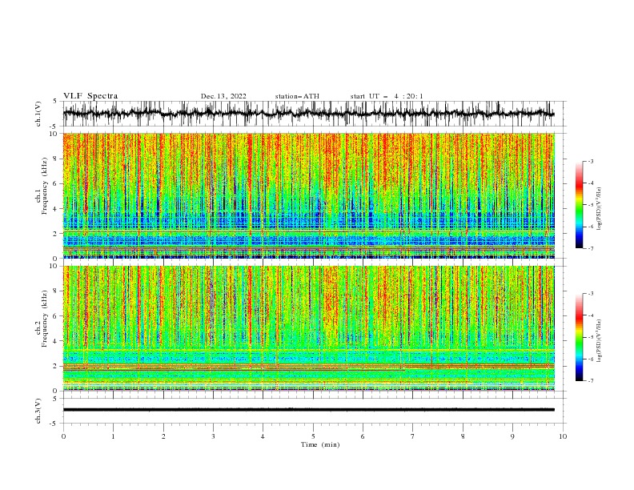Click the "2" kHz tick on ch.1 frequency axis
This screenshot has width=634, height=490.
click(57, 233)
